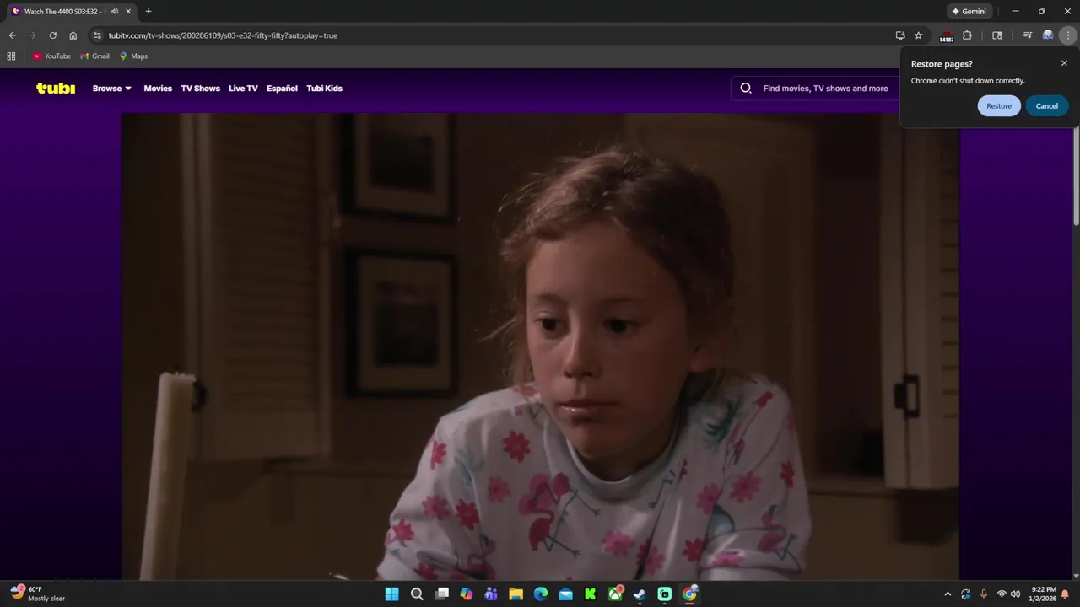Click the Tubi search magnifier icon
1080x607 pixels.
(x=746, y=88)
